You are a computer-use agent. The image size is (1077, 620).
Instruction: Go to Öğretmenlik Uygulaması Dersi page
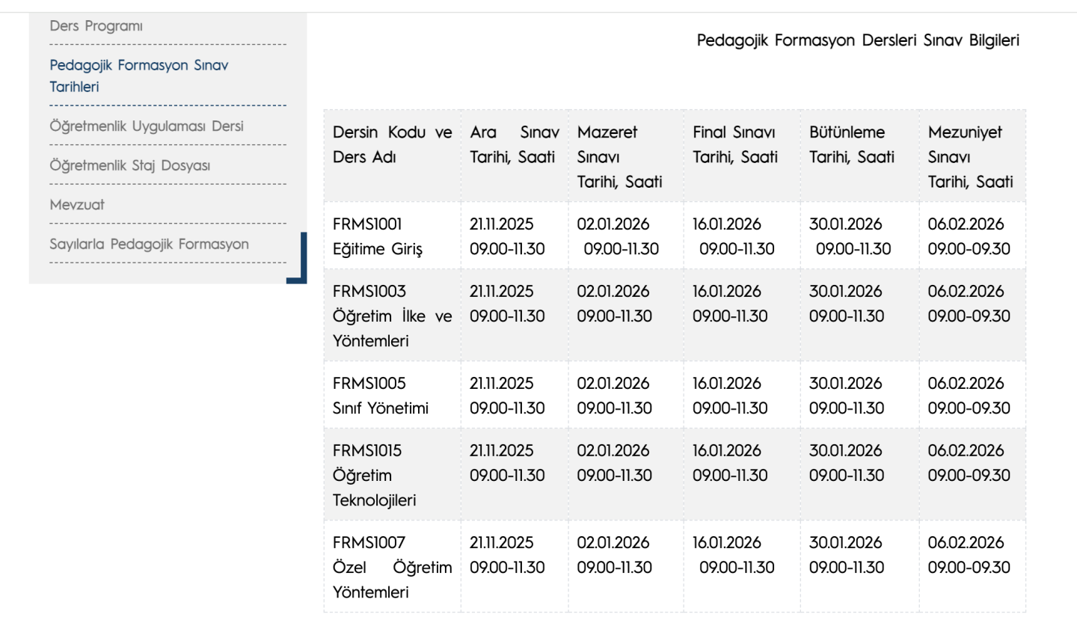coord(146,126)
